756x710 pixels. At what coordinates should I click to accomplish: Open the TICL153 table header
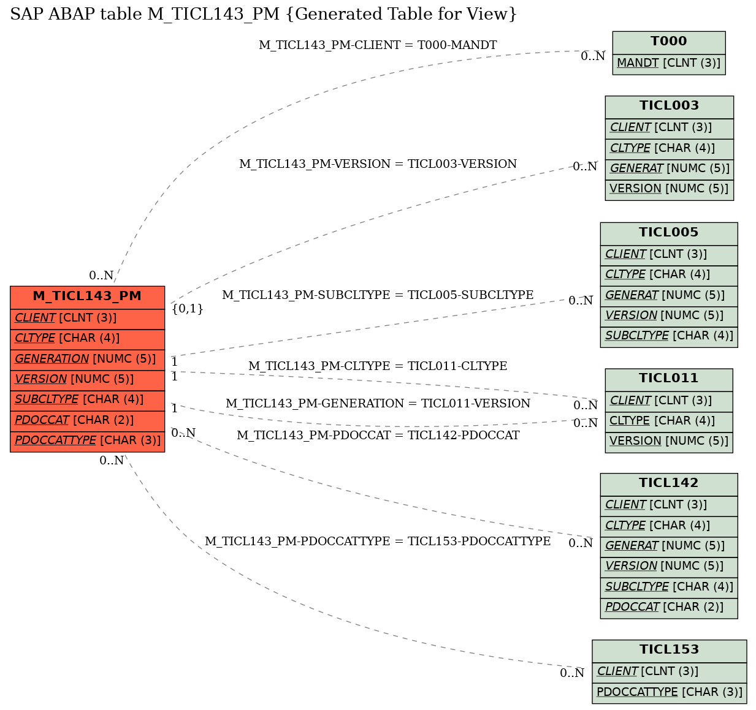click(670, 650)
